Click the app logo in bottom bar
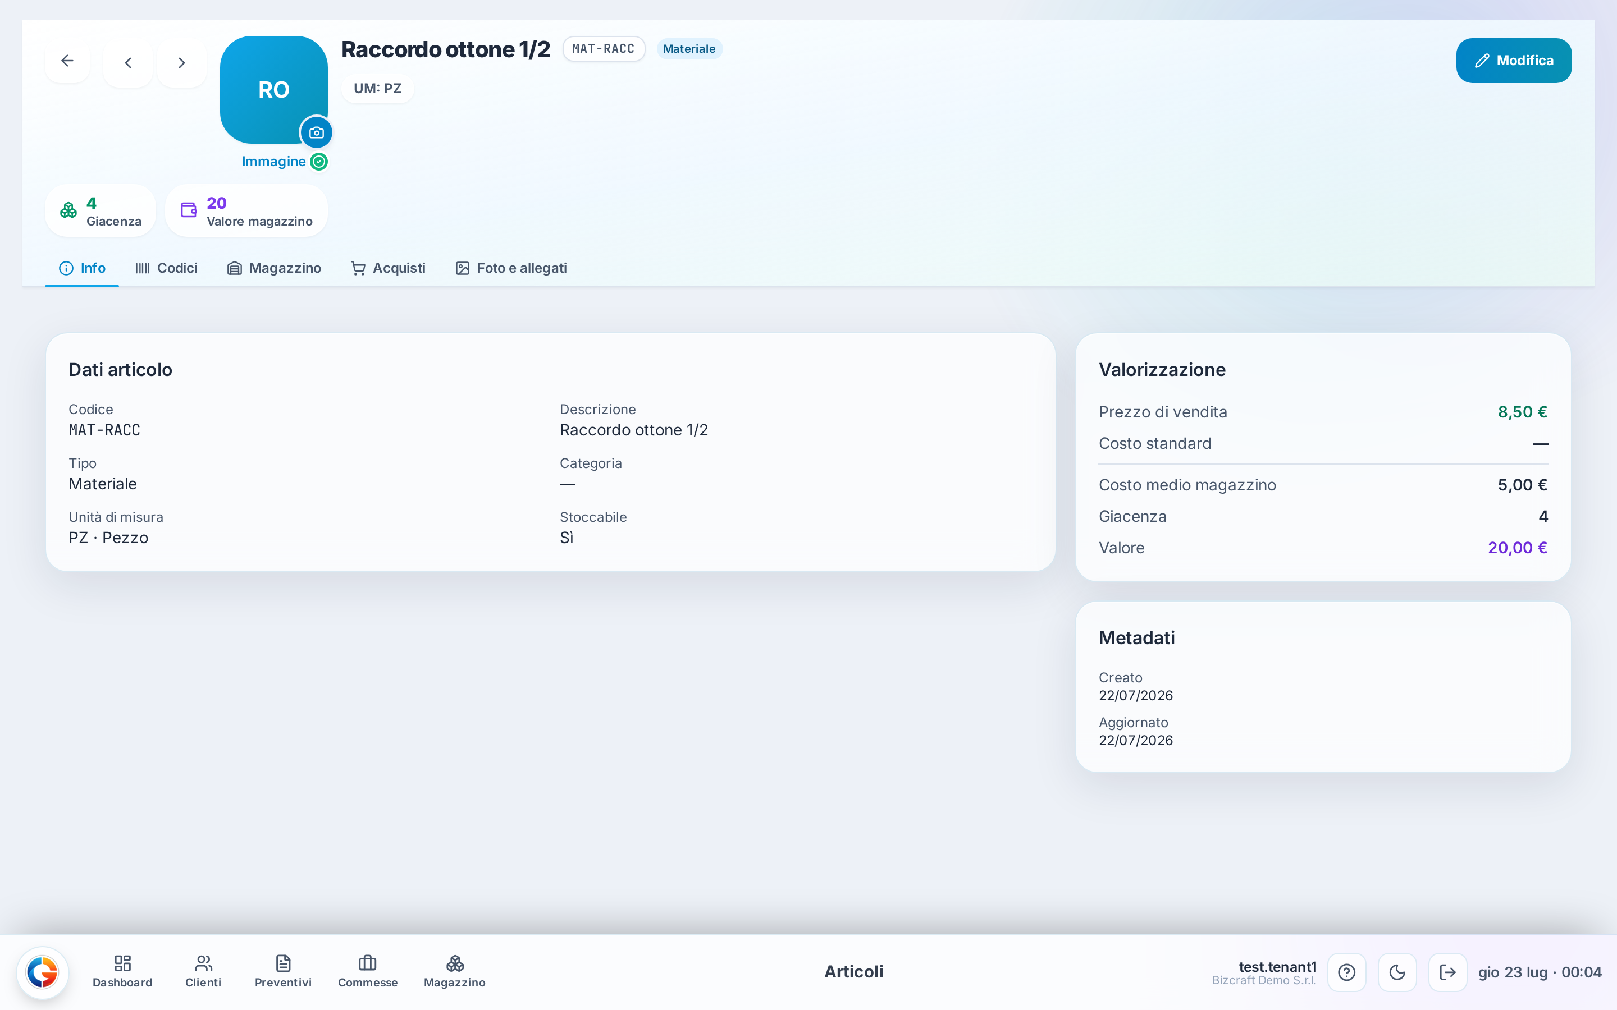Viewport: 1617px width, 1010px height. point(42,972)
